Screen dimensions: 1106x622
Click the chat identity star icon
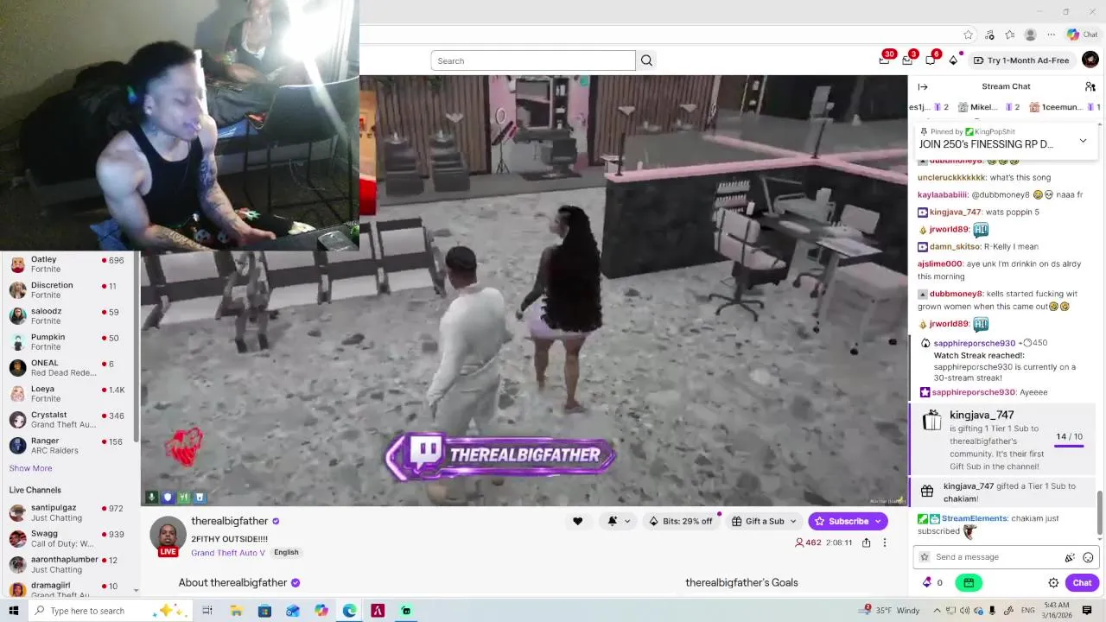point(925,557)
